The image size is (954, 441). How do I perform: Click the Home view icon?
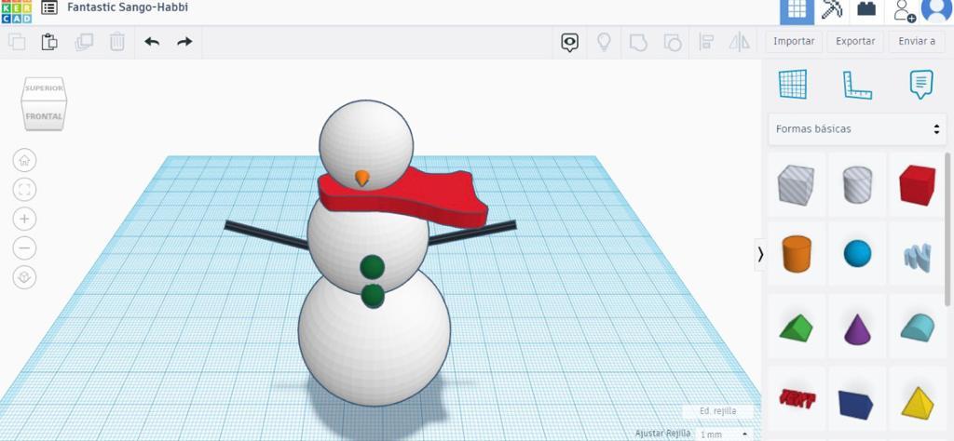(24, 160)
